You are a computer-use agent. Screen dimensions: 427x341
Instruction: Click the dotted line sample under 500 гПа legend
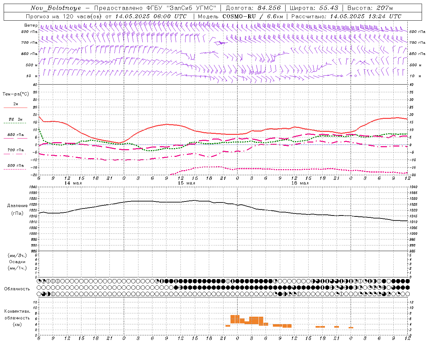(15, 169)
